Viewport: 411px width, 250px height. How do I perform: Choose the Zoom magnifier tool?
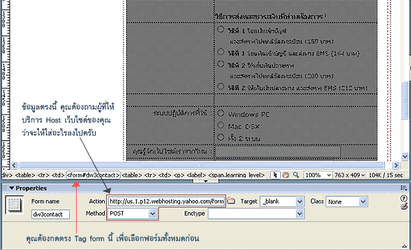coord(296,175)
